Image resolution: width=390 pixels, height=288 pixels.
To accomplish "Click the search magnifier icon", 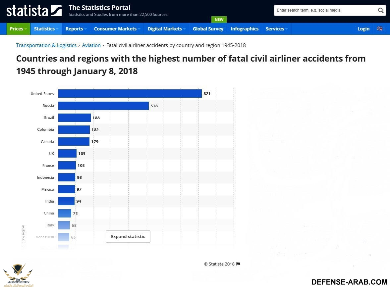I will coord(380,10).
